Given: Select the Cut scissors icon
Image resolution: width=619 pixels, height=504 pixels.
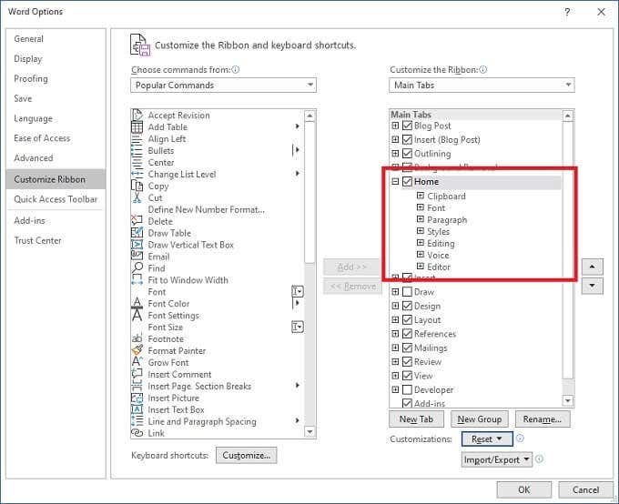Looking at the screenshot, I should point(137,197).
